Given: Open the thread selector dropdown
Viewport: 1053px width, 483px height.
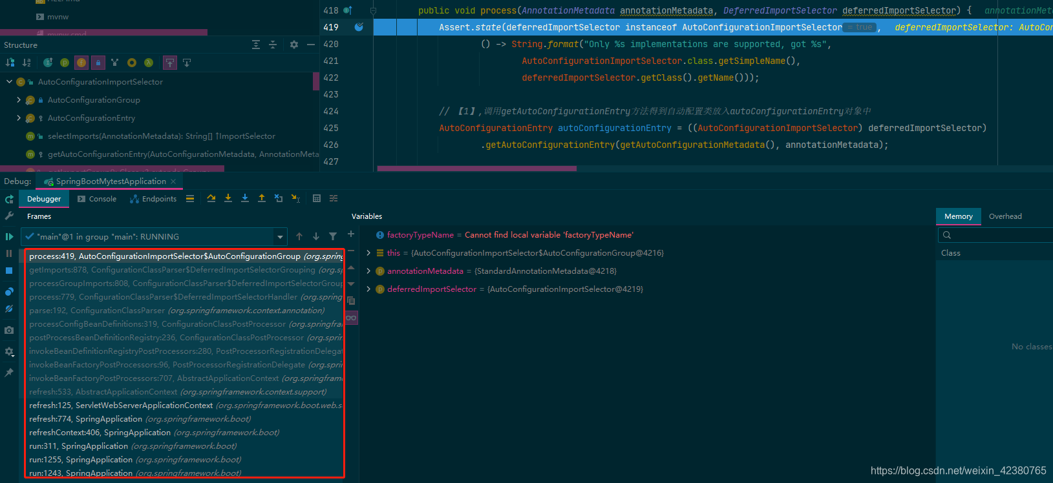Looking at the screenshot, I should click(154, 237).
